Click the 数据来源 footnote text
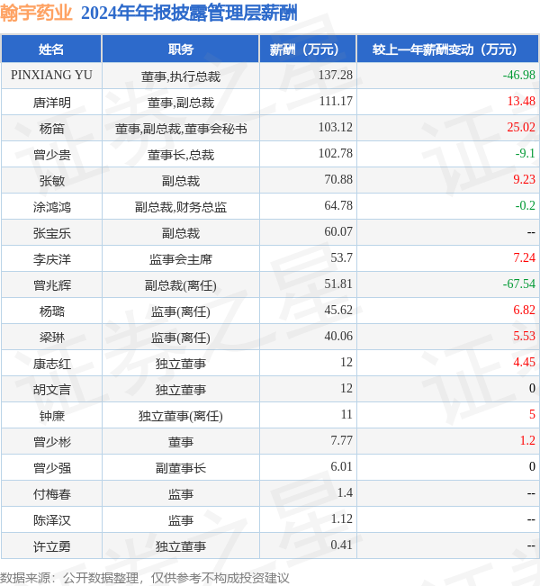Image resolution: width=540 pixels, height=586 pixels. [145, 578]
